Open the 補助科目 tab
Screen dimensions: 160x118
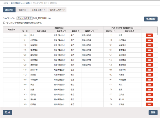pyautogui.click(x=23, y=10)
